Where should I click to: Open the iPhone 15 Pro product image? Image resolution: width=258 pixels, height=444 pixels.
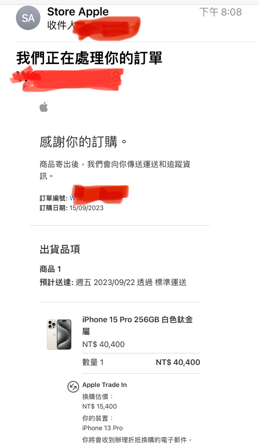click(59, 334)
